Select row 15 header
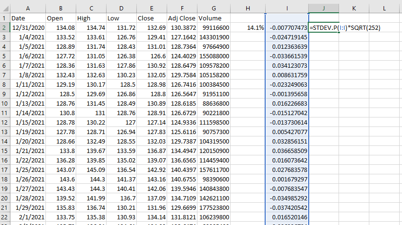Viewport: 402px width, 225px height. 5,151
